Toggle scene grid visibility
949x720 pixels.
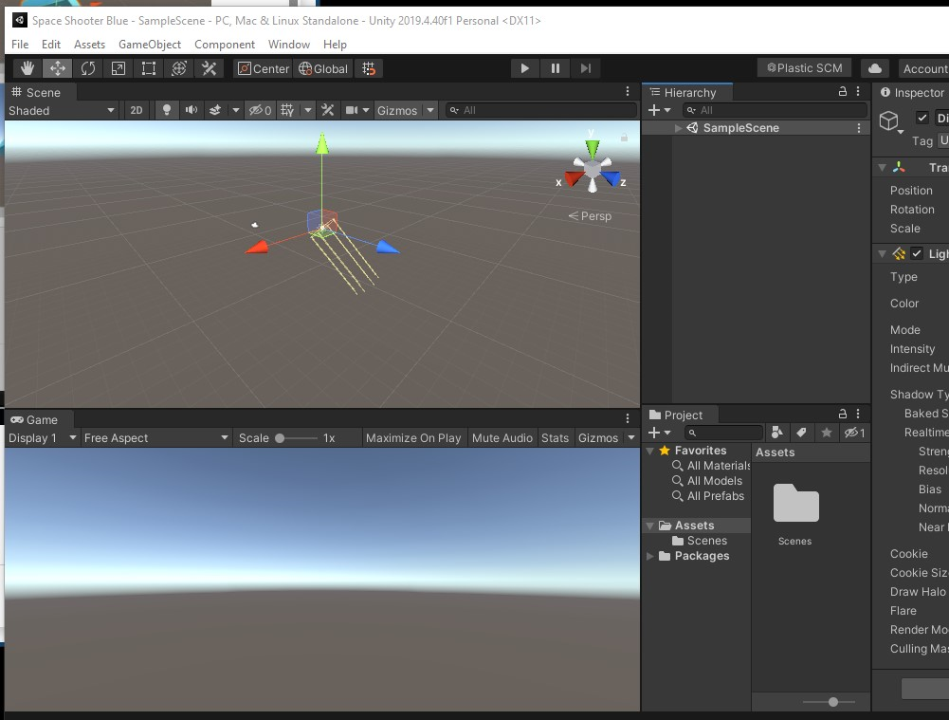click(287, 110)
